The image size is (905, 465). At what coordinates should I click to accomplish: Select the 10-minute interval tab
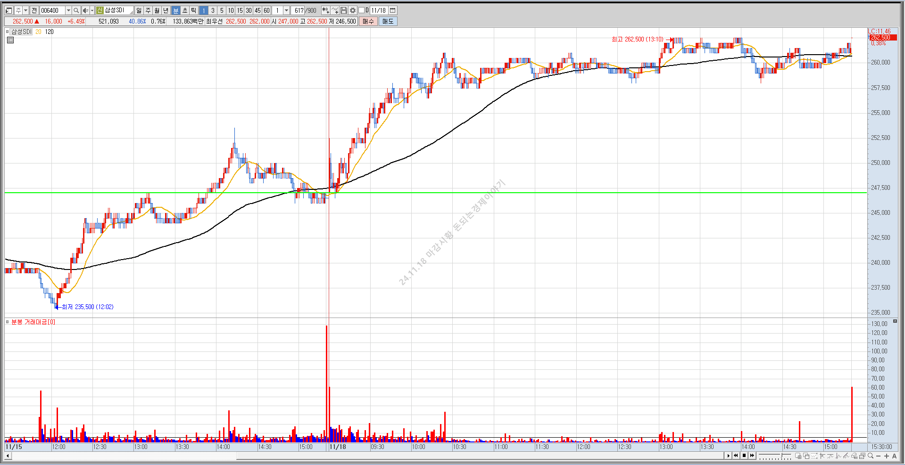pyautogui.click(x=231, y=10)
